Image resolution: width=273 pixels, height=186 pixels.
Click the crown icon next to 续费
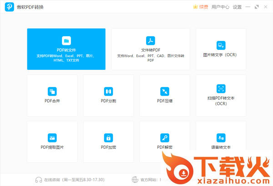click(x=195, y=7)
